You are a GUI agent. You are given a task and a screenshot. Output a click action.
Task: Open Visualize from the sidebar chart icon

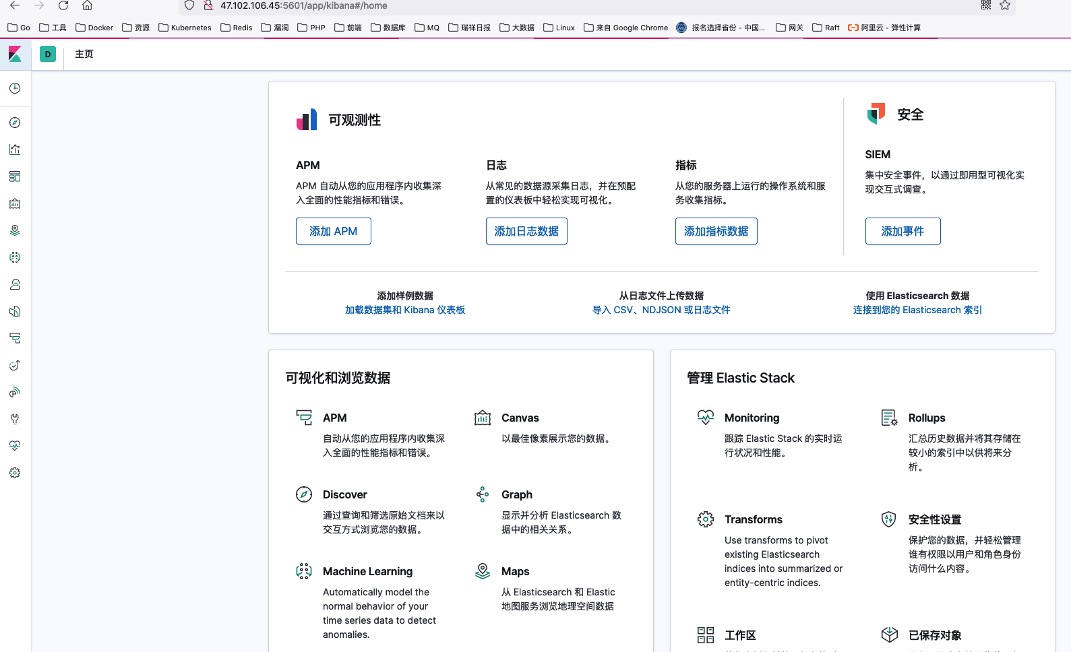click(x=15, y=150)
